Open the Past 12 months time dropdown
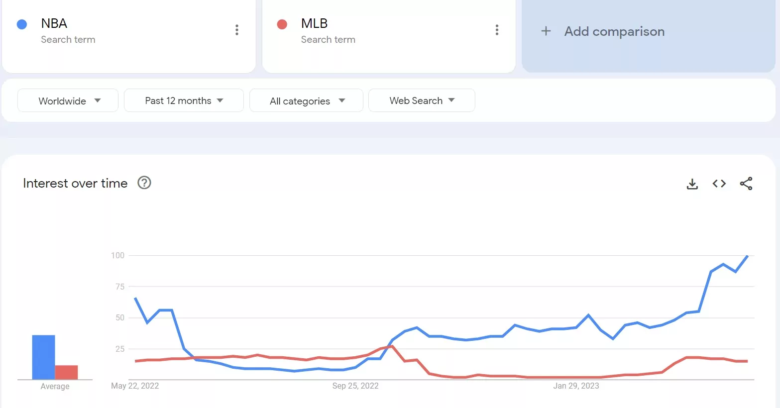The width and height of the screenshot is (780, 408). (184, 101)
